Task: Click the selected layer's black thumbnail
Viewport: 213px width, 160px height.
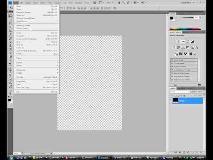Action: [x=176, y=100]
